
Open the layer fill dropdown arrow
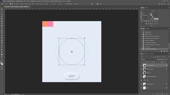click(168, 62)
